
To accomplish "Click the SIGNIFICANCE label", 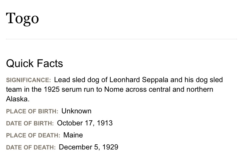I will 29,80.
